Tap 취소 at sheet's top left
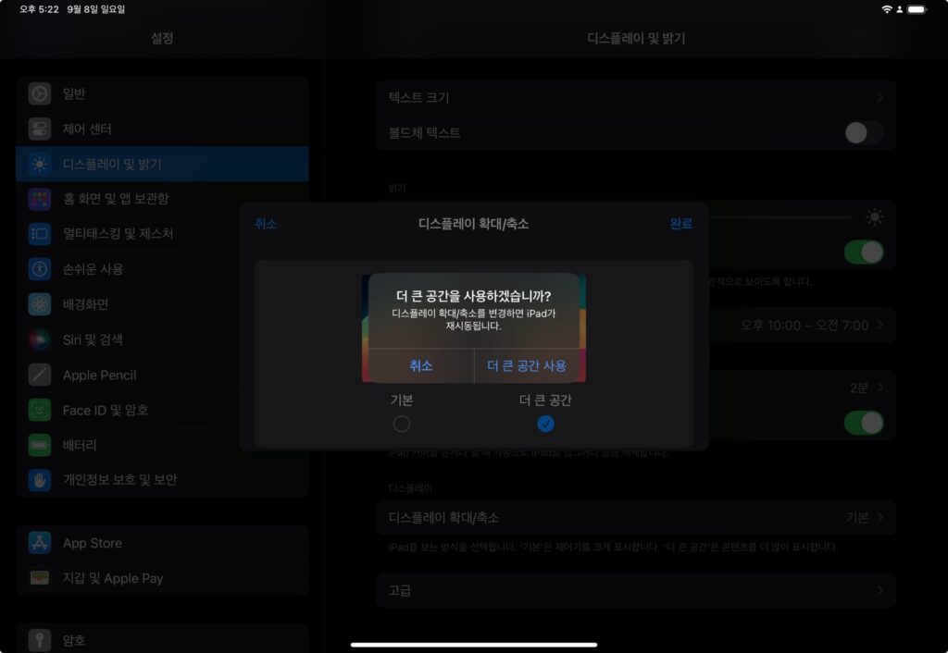The width and height of the screenshot is (948, 653). pyautogui.click(x=266, y=224)
